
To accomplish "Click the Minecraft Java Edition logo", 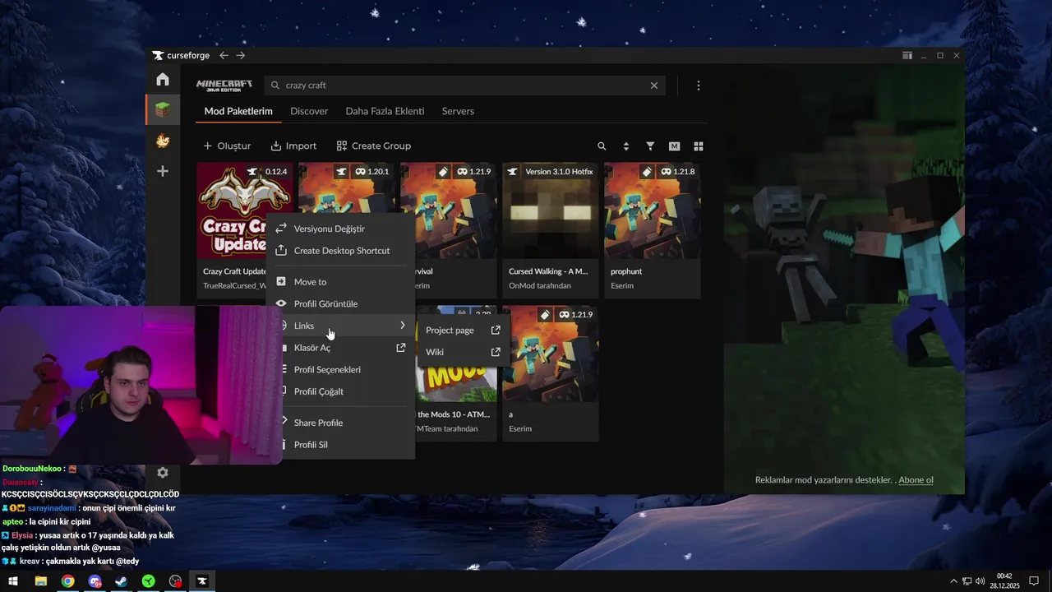I will click(224, 86).
